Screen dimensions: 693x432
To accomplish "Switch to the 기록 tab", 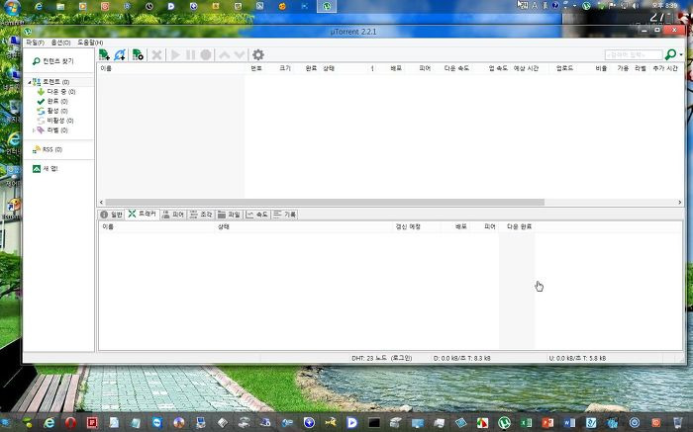I will (285, 215).
